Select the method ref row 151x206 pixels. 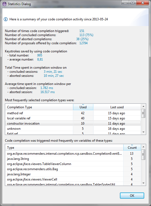point(73,113)
